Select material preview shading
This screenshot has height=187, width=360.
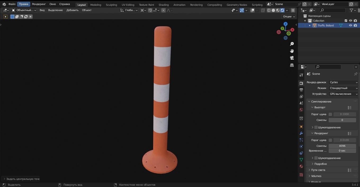click(x=278, y=10)
